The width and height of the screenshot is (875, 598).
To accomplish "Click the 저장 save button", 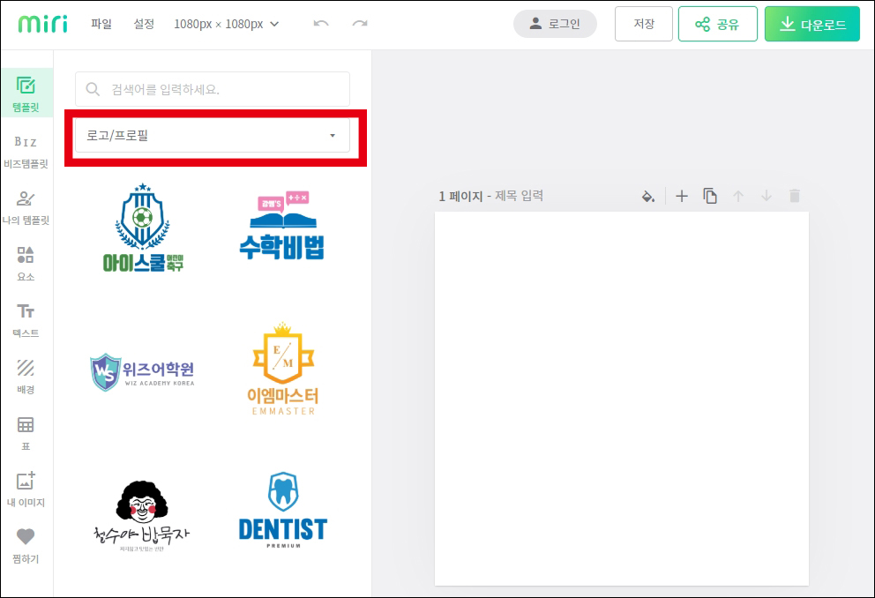I will pyautogui.click(x=643, y=24).
